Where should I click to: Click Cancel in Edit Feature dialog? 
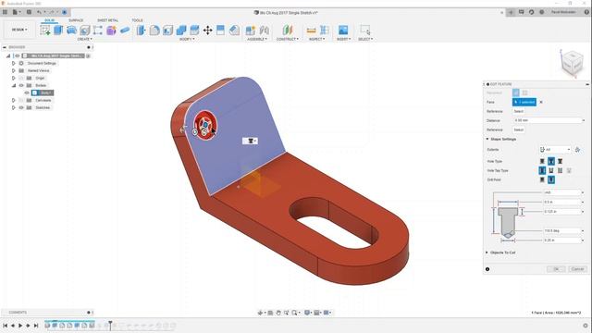[577, 269]
